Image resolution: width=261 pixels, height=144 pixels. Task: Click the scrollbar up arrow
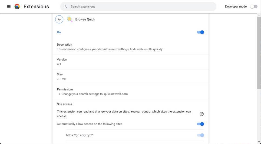click(x=259, y=15)
